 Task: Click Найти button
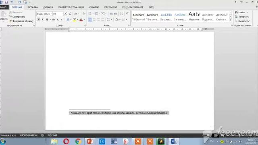tap(241, 12)
